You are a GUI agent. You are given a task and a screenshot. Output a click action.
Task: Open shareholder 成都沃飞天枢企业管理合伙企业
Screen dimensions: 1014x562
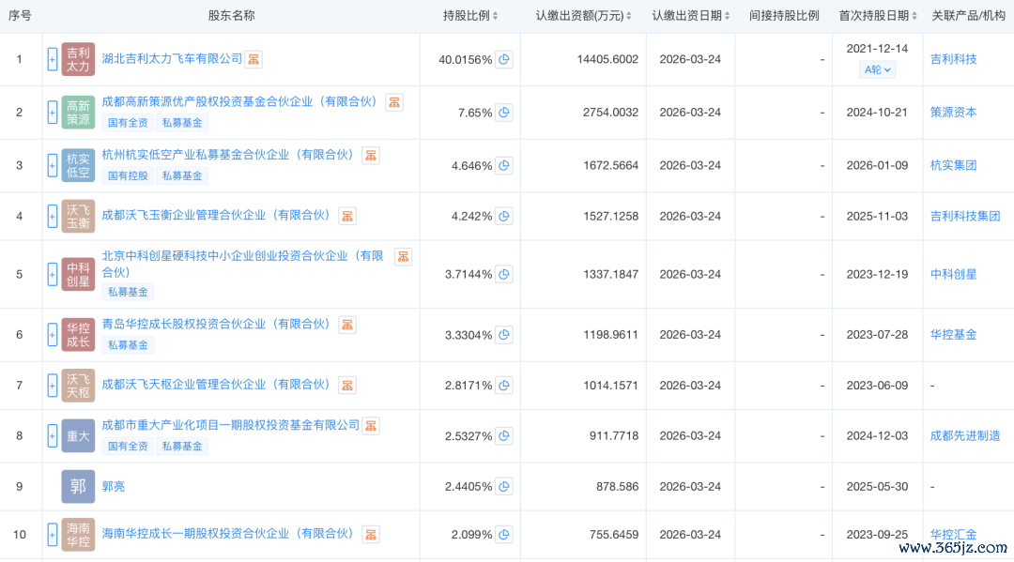(216, 385)
